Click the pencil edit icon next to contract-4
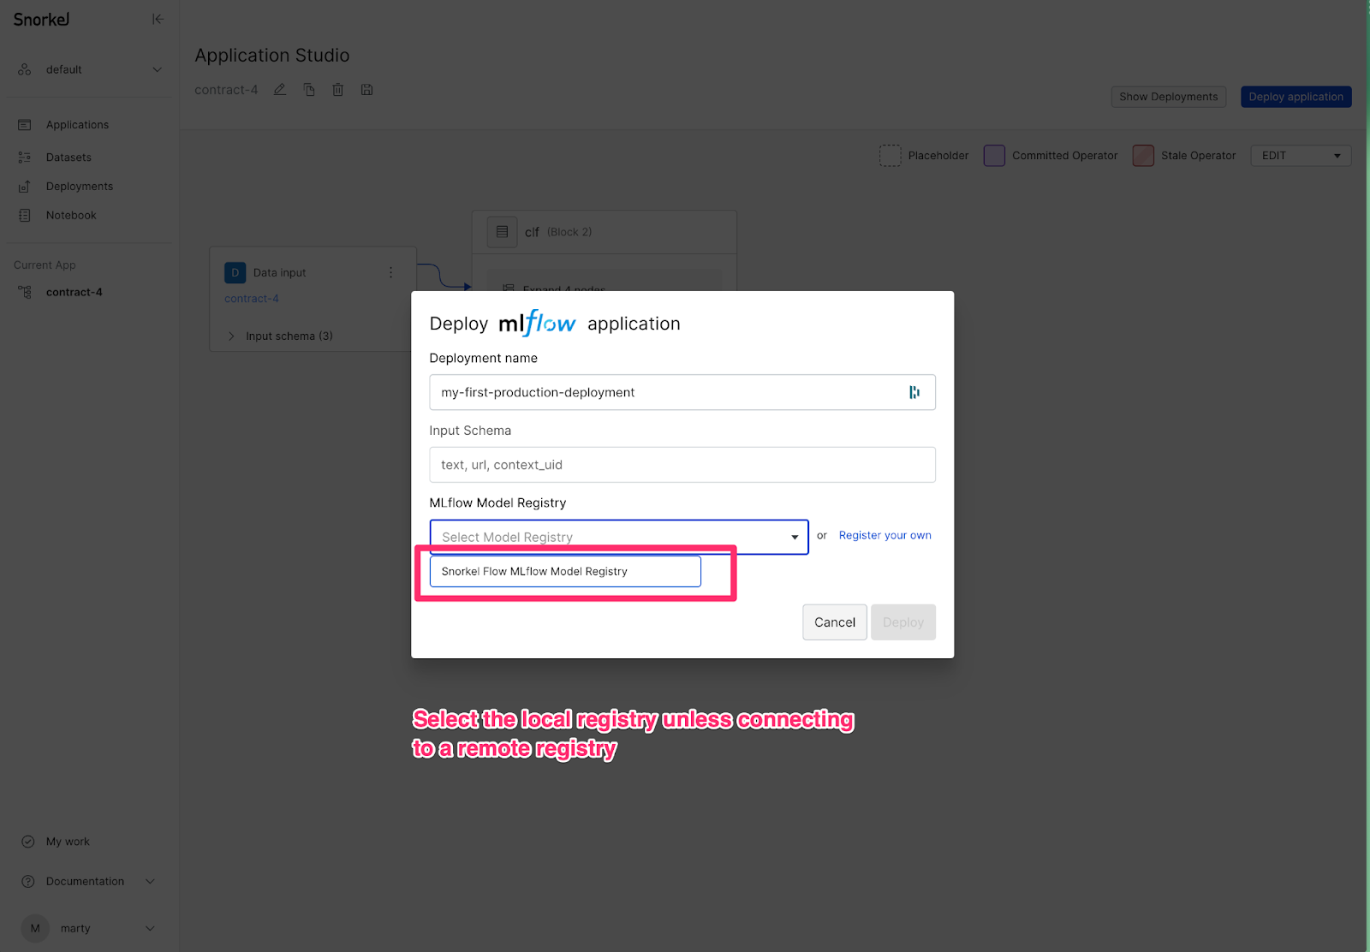The width and height of the screenshot is (1370, 952). (280, 90)
